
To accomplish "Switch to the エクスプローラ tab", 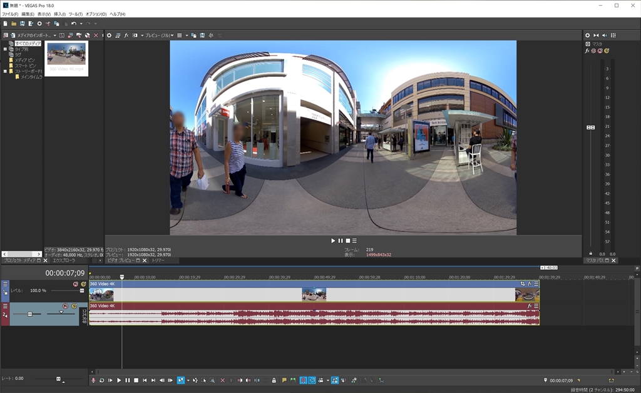I will [64, 260].
